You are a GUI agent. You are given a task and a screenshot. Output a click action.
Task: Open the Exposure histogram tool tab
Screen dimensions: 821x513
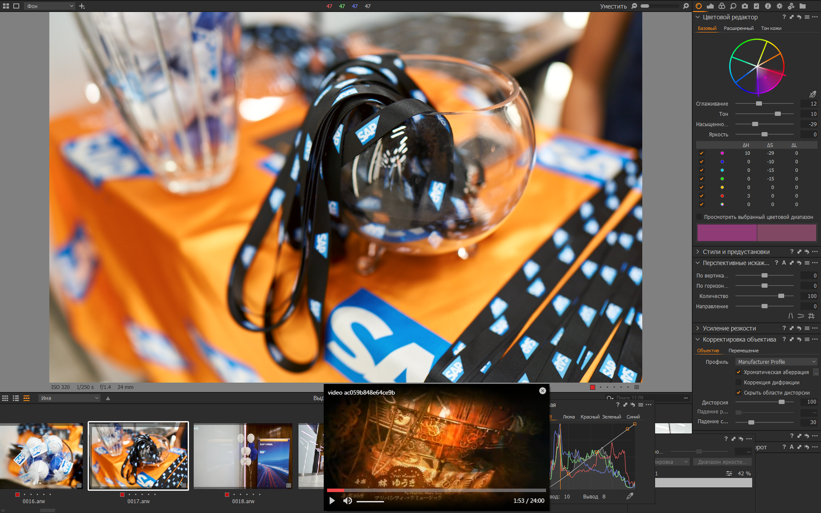coord(710,6)
